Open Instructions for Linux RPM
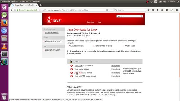The image size is (180, 101). (x=116, y=66)
